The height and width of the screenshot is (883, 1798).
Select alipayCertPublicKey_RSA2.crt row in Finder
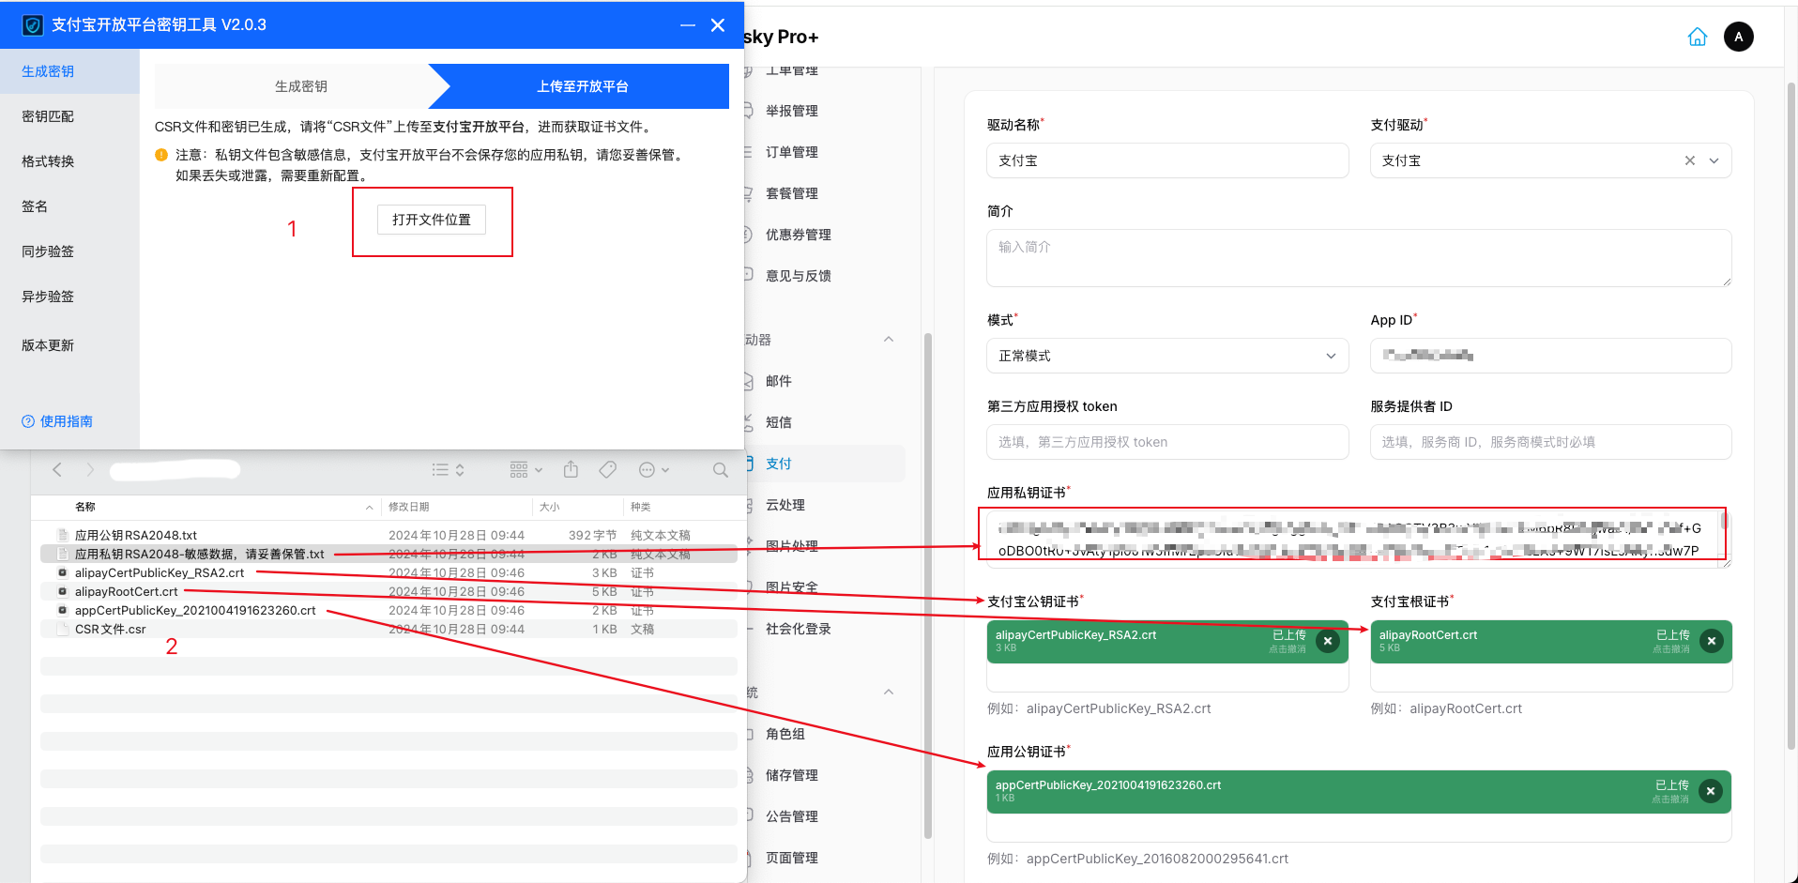(389, 572)
